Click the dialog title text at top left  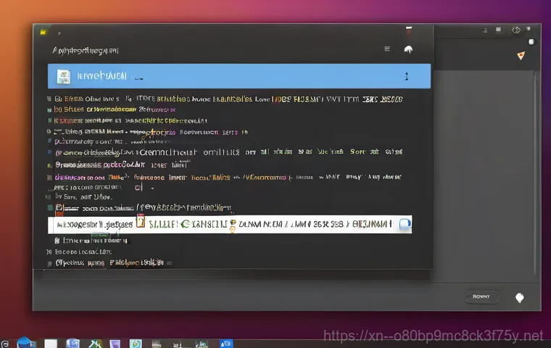pos(86,51)
